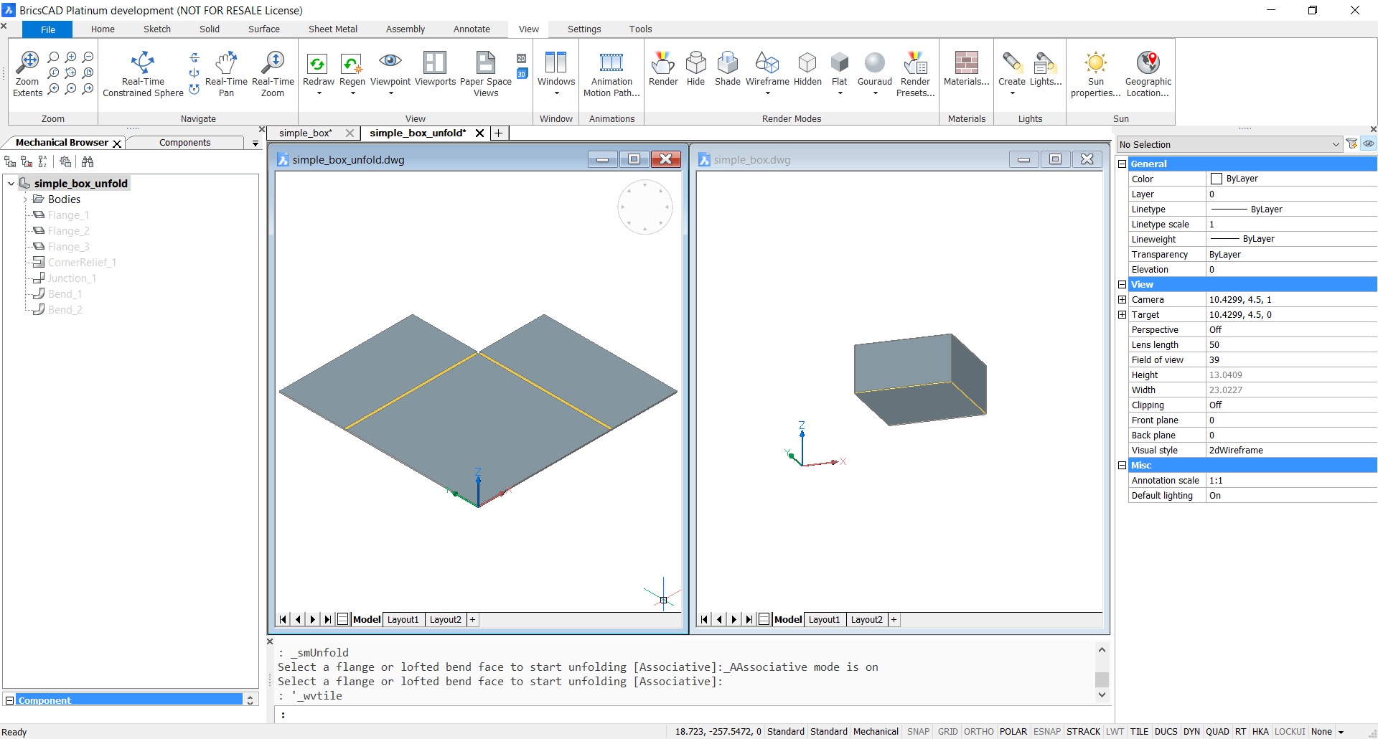Open Geographic Location settings

1148,63
